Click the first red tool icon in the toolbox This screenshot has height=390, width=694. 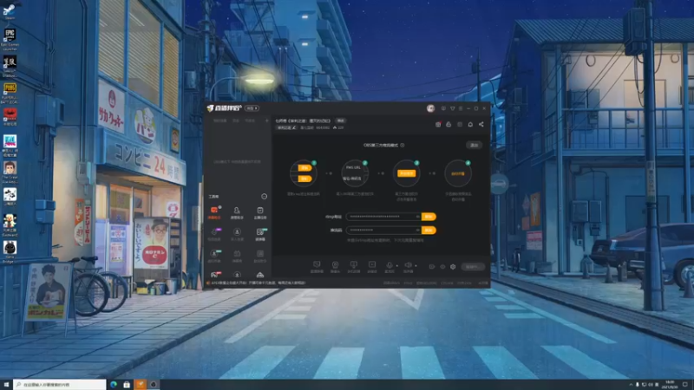tap(214, 212)
